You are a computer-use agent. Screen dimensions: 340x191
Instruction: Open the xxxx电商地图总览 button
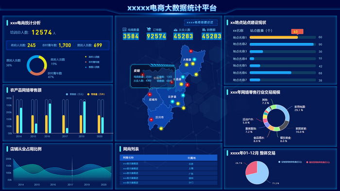(x=201, y=22)
